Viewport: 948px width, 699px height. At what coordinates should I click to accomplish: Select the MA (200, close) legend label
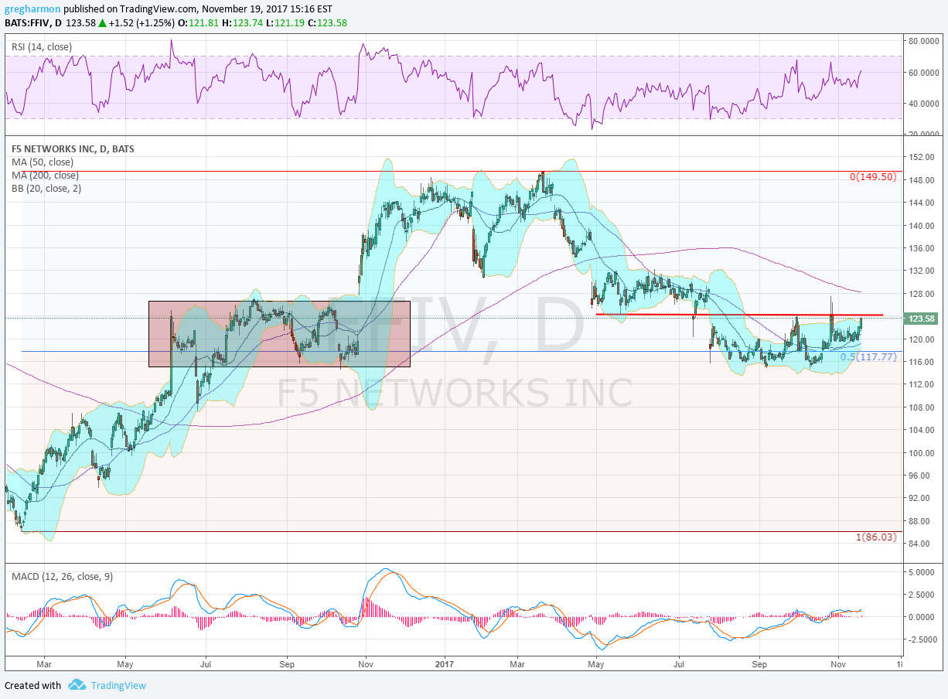pos(45,175)
